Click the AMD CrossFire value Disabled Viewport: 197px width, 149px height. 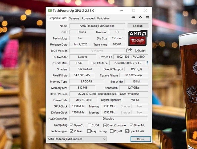point(109,118)
